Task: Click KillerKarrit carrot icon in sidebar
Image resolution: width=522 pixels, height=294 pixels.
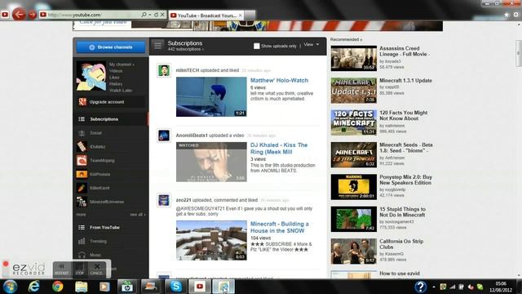Action: pyautogui.click(x=82, y=188)
